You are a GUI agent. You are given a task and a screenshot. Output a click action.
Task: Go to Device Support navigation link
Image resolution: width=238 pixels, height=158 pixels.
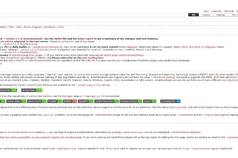(32, 27)
